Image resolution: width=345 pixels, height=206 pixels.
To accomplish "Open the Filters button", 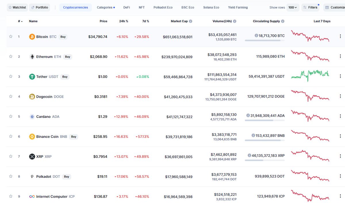I will (310, 7).
